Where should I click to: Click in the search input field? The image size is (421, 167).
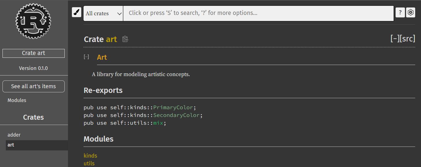point(258,13)
